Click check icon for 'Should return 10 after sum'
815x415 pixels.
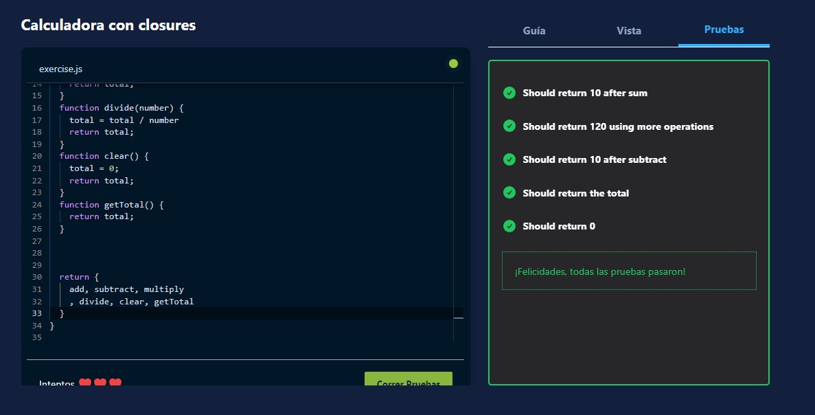click(x=509, y=93)
